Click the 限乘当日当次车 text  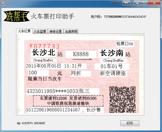point(45,79)
